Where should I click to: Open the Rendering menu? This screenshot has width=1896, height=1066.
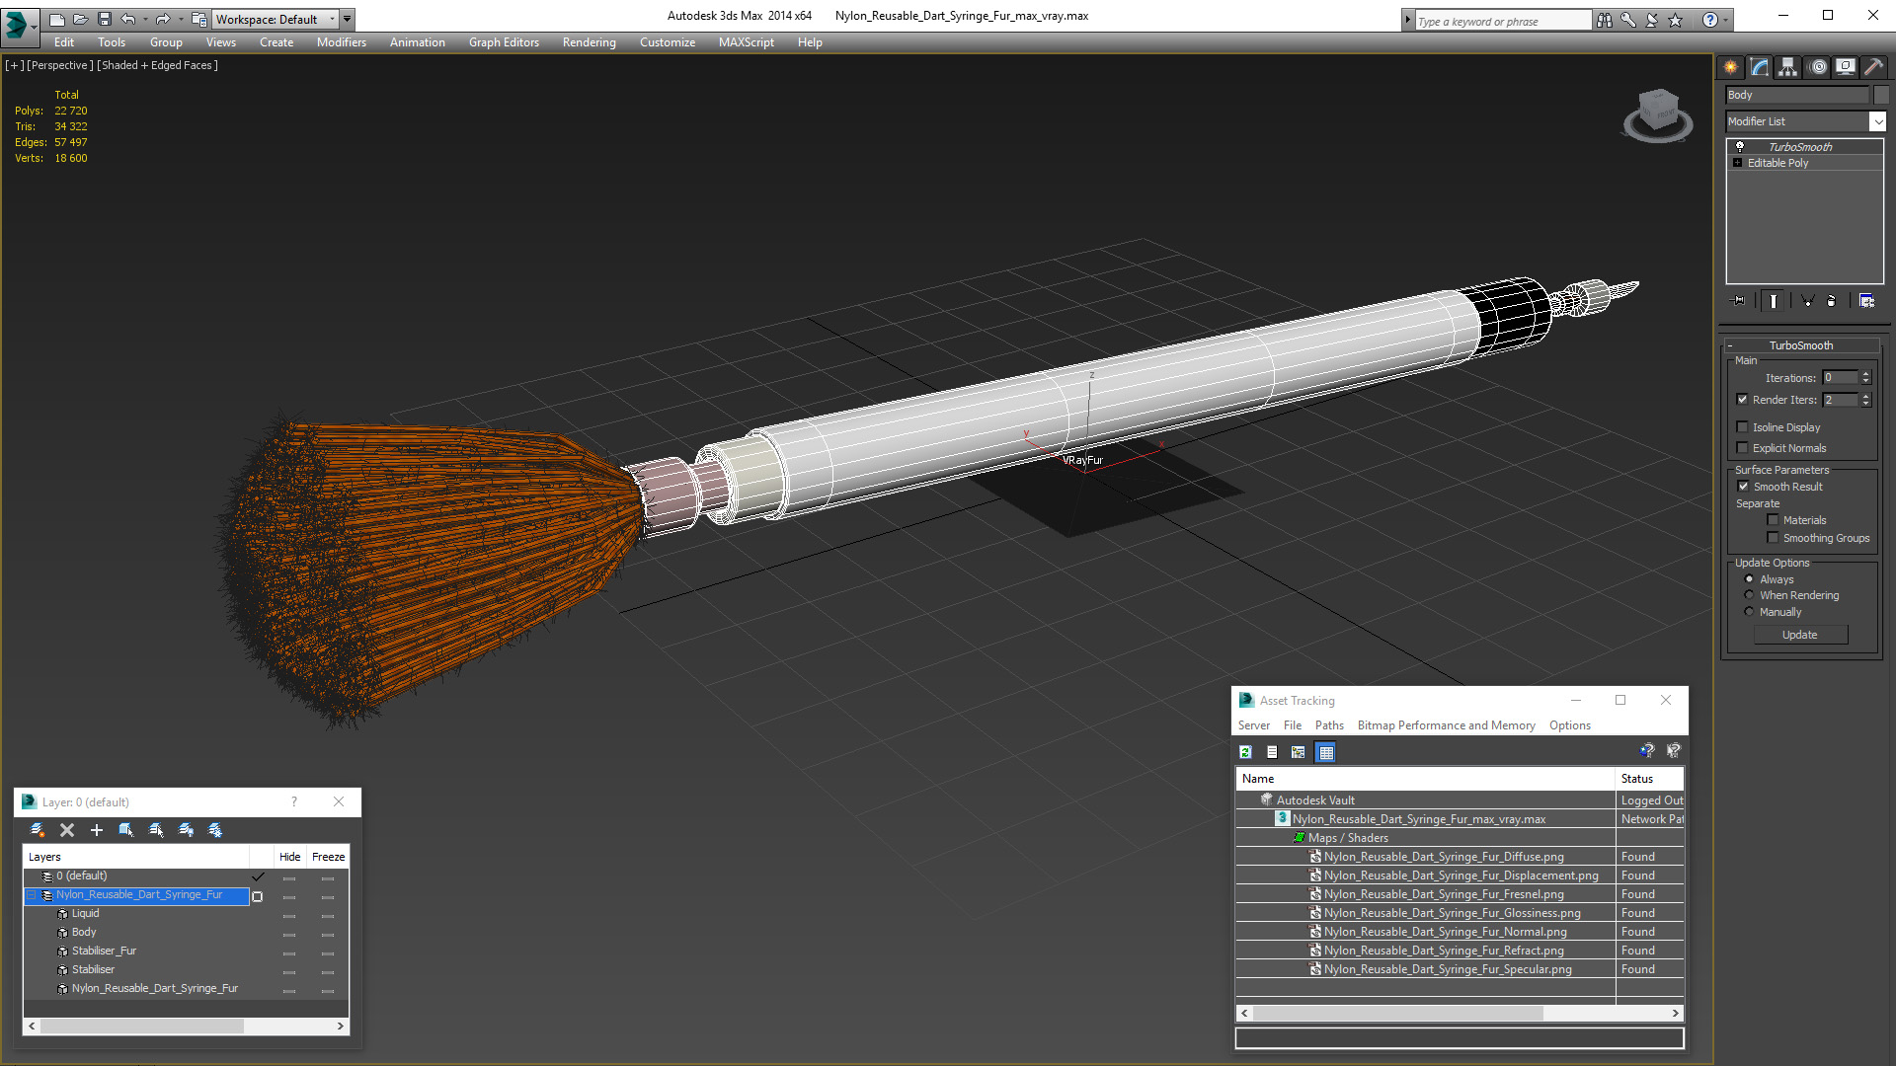coord(589,42)
